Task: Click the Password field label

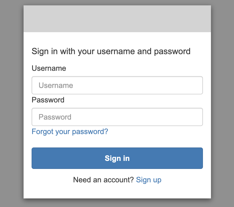Action: [48, 100]
